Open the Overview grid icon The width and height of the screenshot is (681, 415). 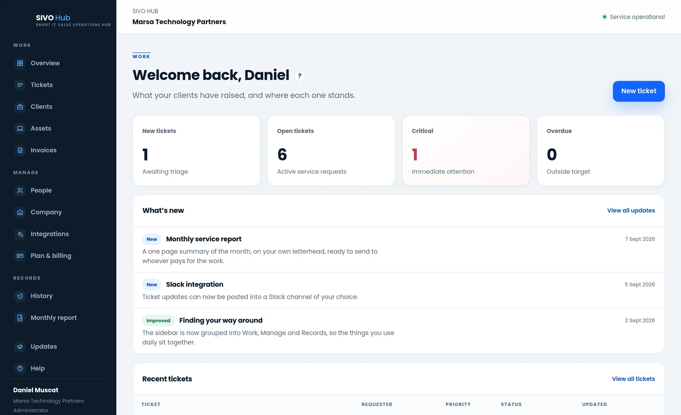coord(20,63)
